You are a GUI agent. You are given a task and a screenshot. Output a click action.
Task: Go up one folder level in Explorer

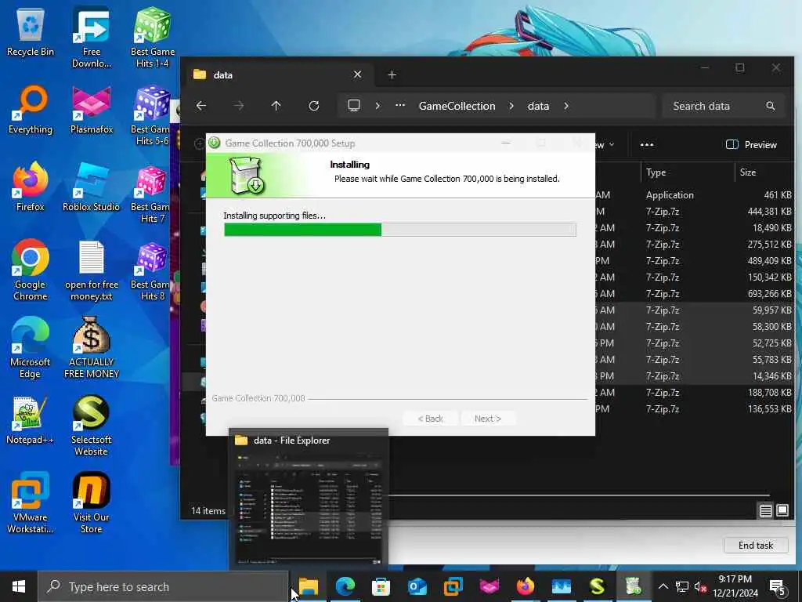click(x=276, y=106)
